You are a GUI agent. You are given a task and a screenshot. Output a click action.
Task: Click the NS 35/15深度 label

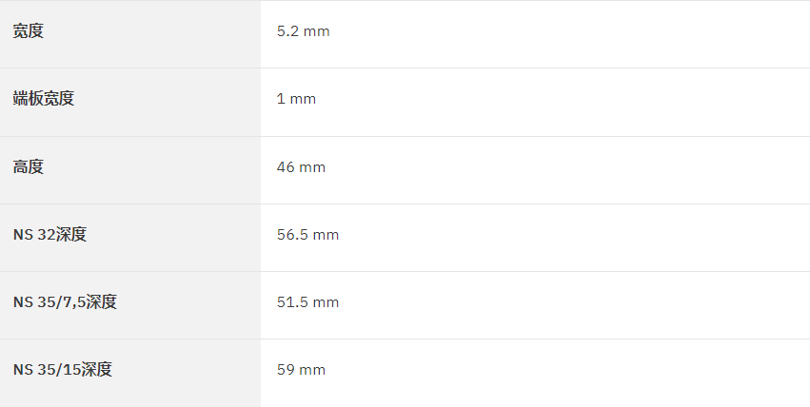62,369
